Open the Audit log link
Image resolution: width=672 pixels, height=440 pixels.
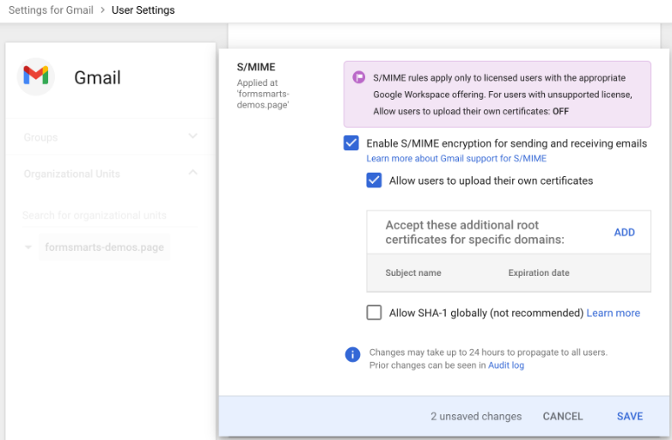click(x=505, y=365)
